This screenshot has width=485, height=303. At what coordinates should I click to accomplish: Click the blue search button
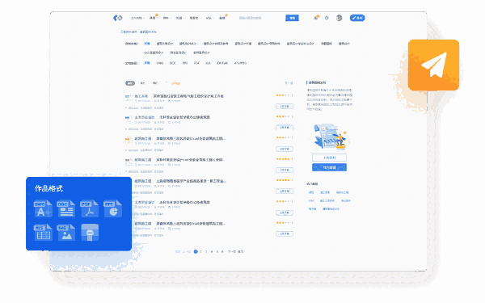point(292,18)
